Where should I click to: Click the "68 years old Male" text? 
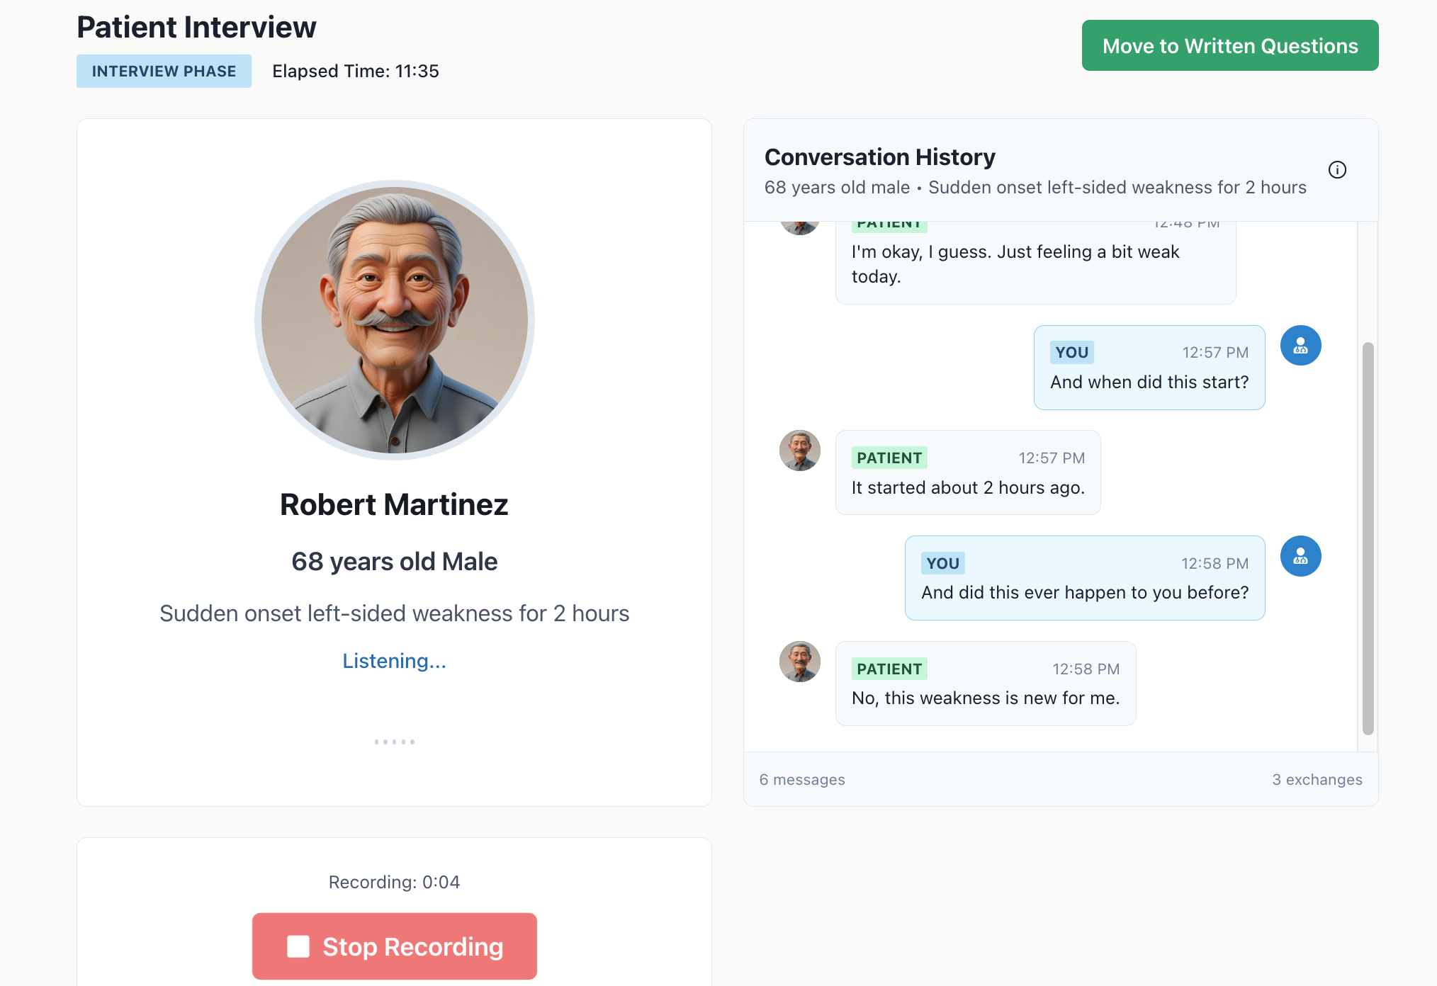pyautogui.click(x=395, y=562)
